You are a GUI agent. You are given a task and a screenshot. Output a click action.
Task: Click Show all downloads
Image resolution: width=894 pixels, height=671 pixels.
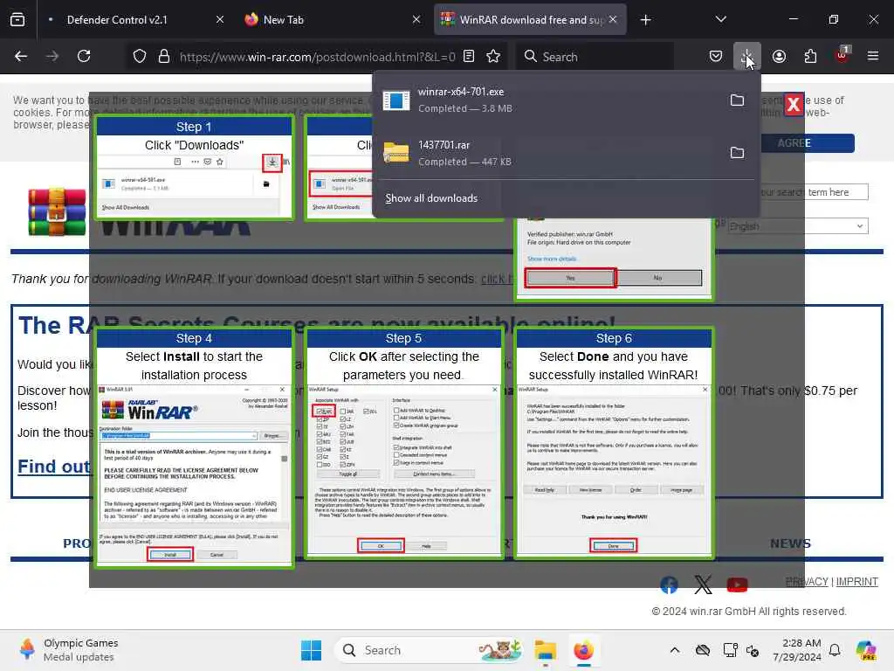click(x=431, y=198)
